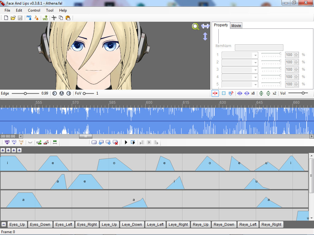Collapse the morph button panel with minus
The width and height of the screenshot is (314, 235).
[3, 224]
